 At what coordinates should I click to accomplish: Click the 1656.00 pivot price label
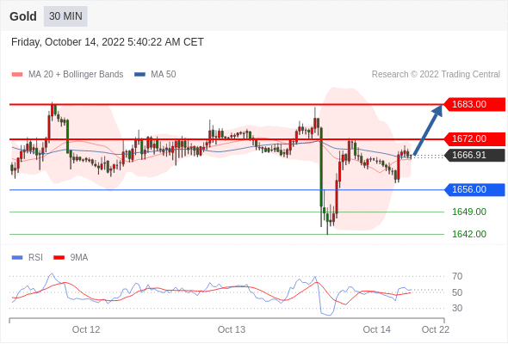pyautogui.click(x=474, y=190)
